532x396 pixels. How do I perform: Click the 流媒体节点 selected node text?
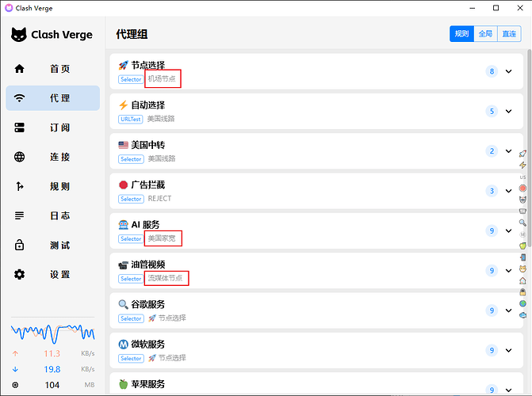click(x=165, y=278)
